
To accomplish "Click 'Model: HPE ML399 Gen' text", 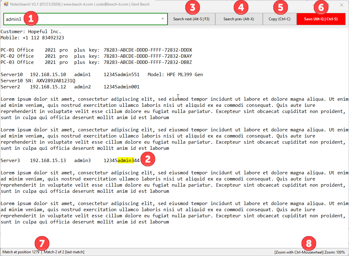I will [175, 74].
